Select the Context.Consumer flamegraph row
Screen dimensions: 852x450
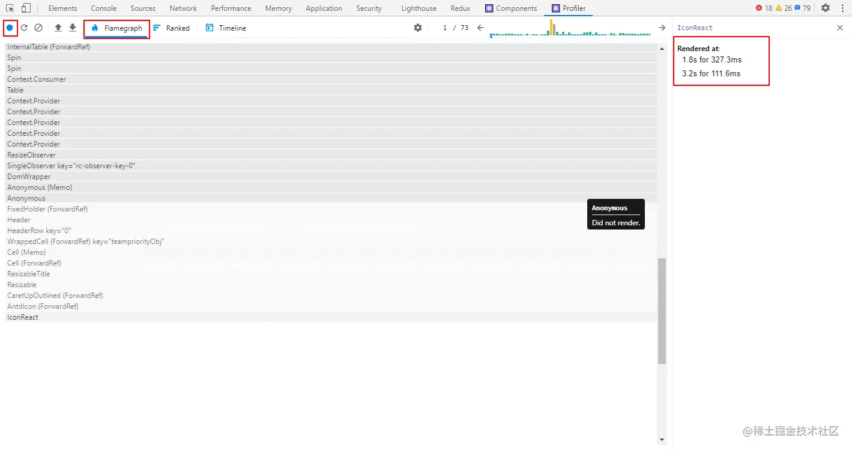(x=331, y=79)
